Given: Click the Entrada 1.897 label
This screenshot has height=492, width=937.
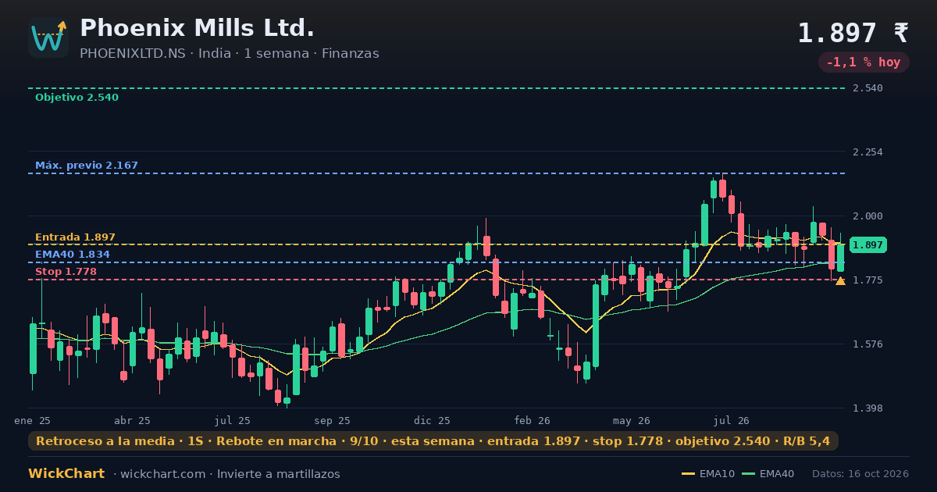Looking at the screenshot, I should point(75,237).
